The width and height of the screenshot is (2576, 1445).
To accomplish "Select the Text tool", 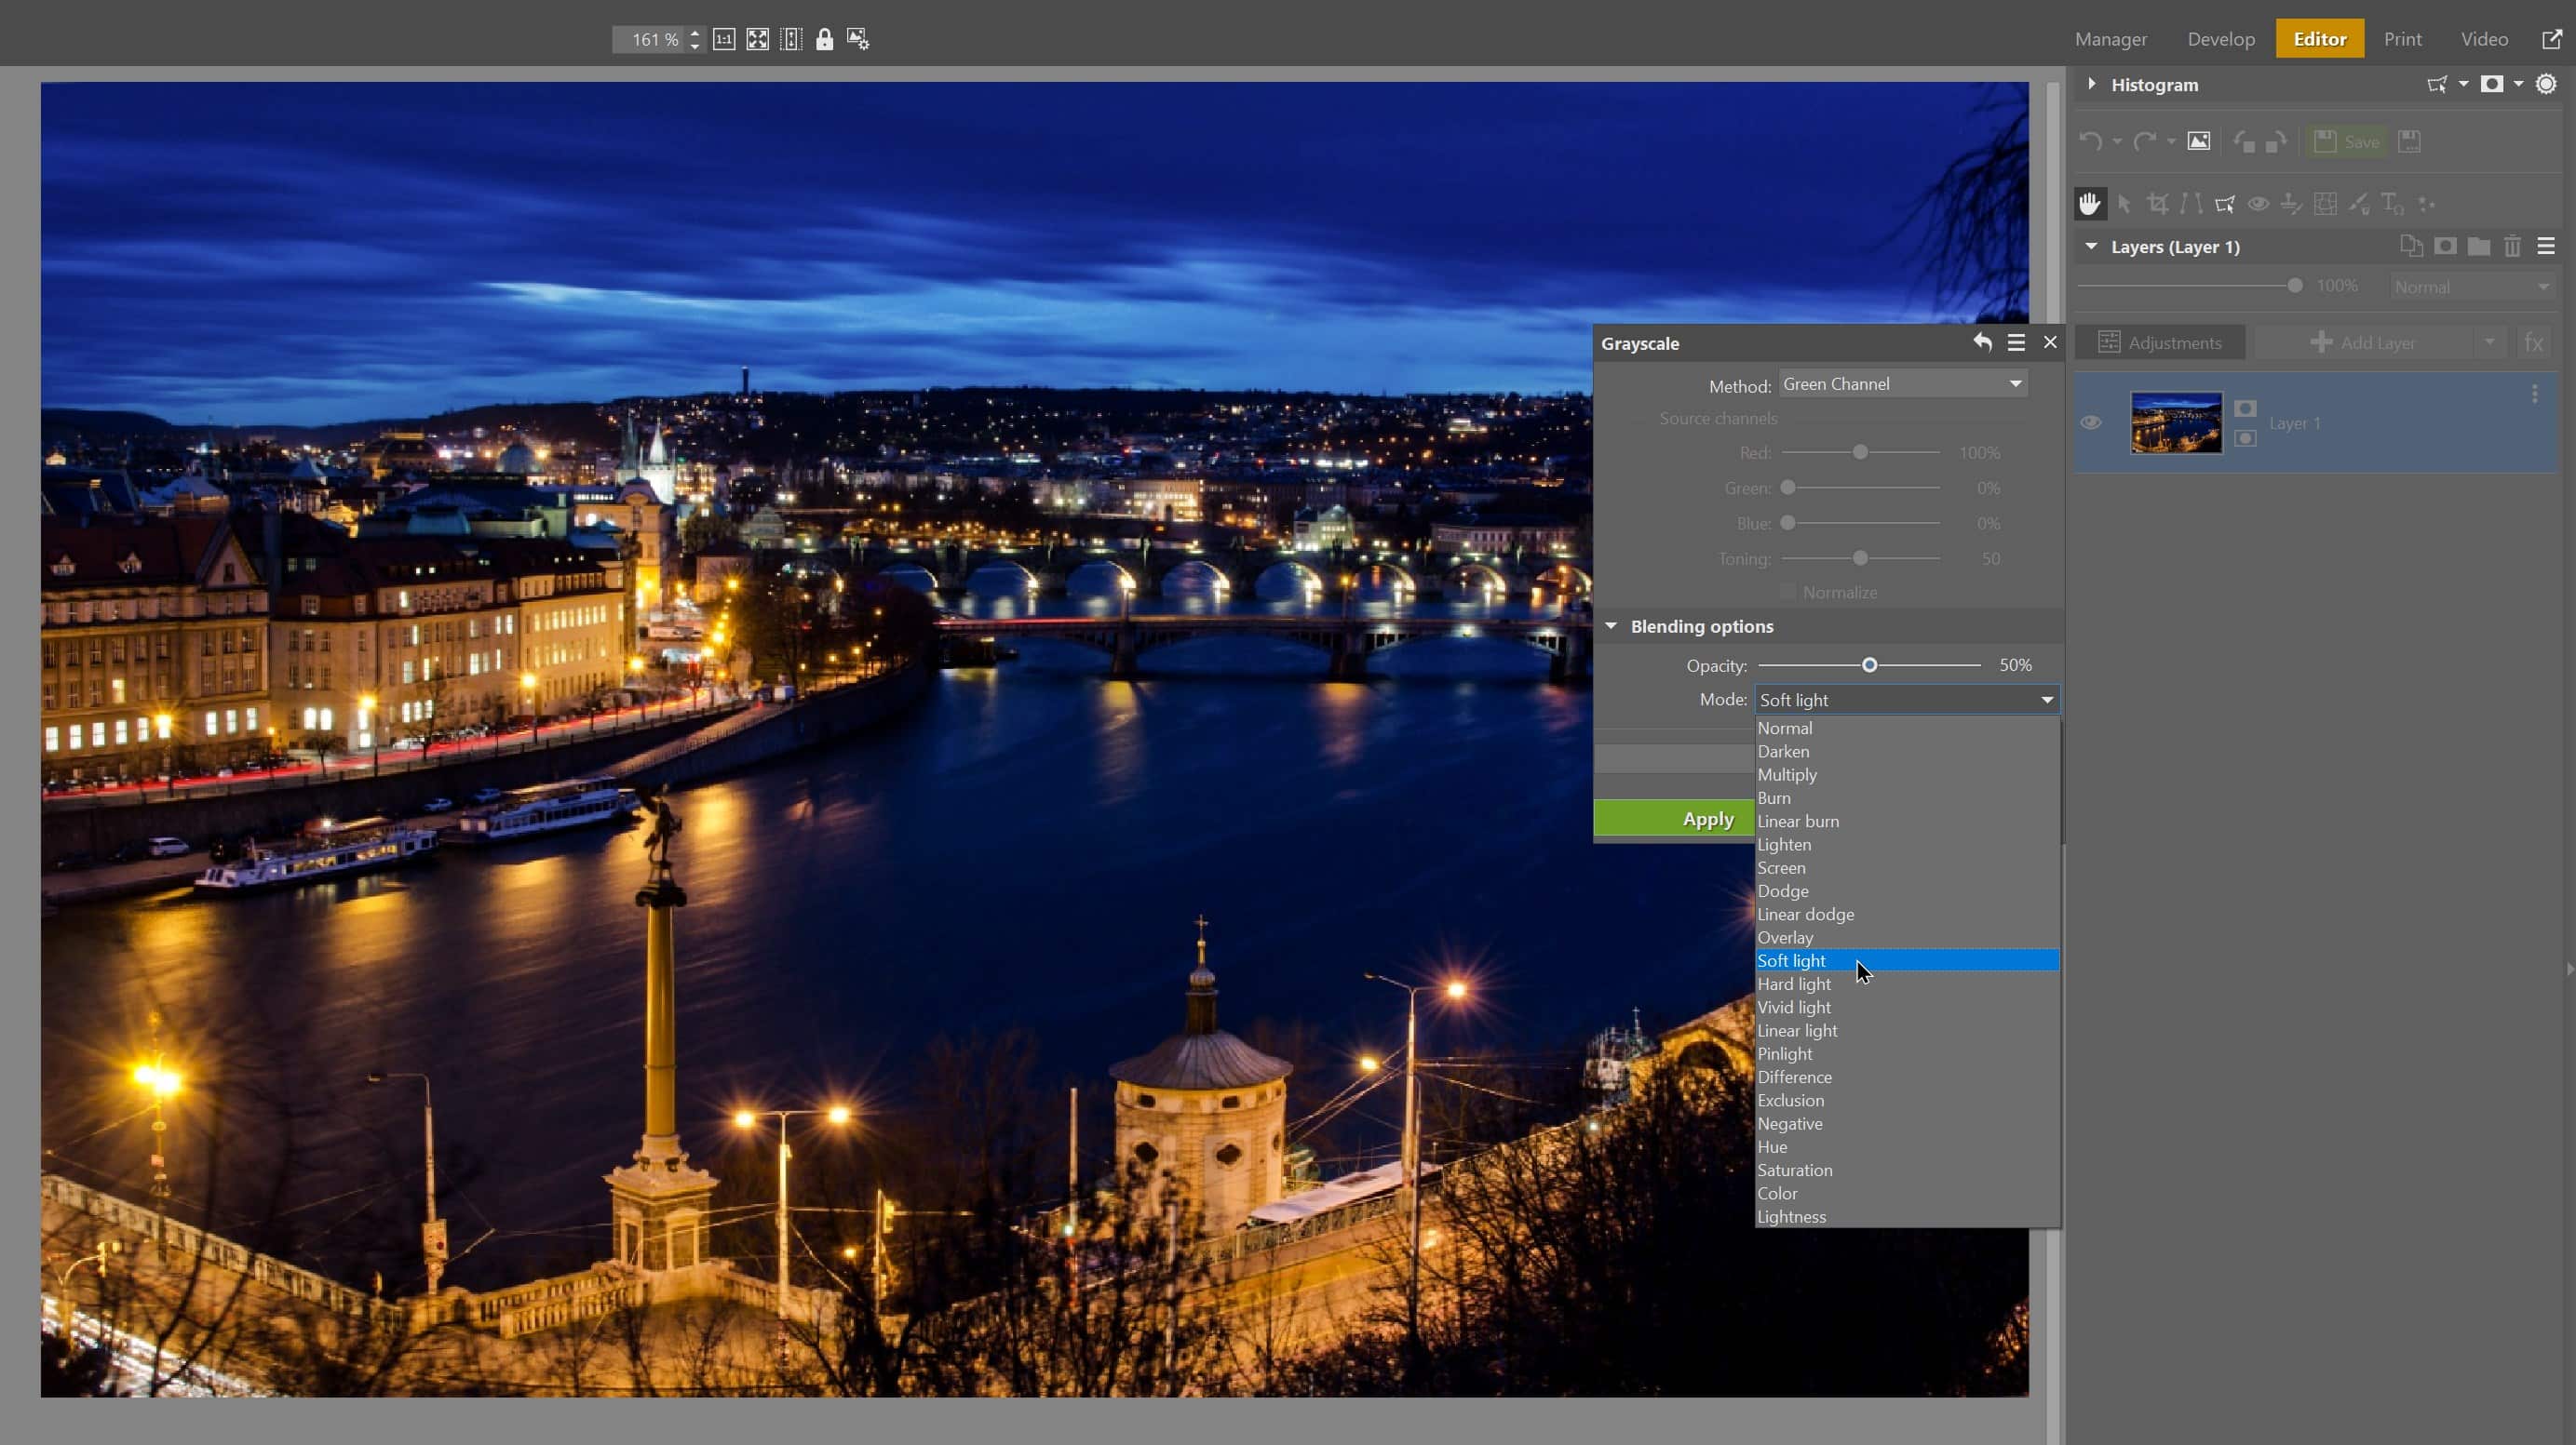I will (x=2393, y=204).
